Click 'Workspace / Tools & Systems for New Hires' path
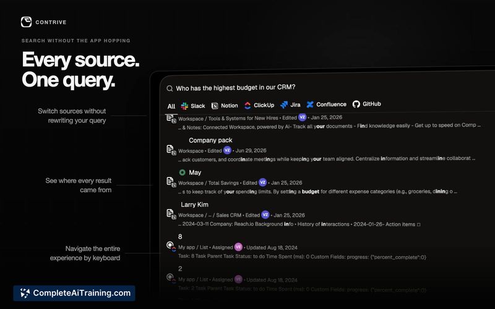495x309 pixels. point(228,118)
